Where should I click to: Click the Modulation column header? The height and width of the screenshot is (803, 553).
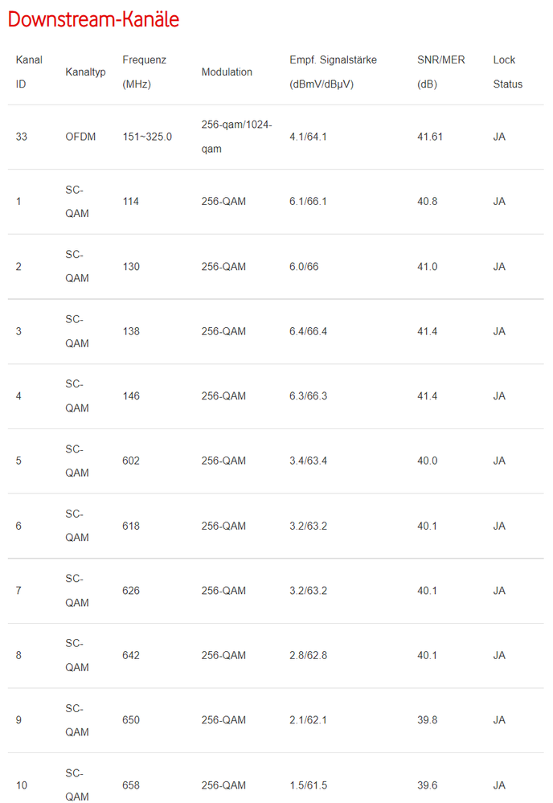coord(227,72)
